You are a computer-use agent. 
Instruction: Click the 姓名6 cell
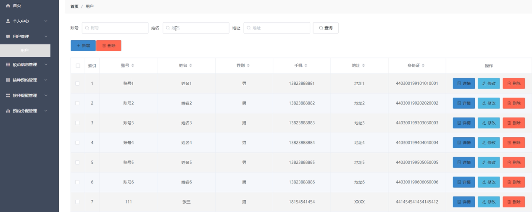(187, 182)
